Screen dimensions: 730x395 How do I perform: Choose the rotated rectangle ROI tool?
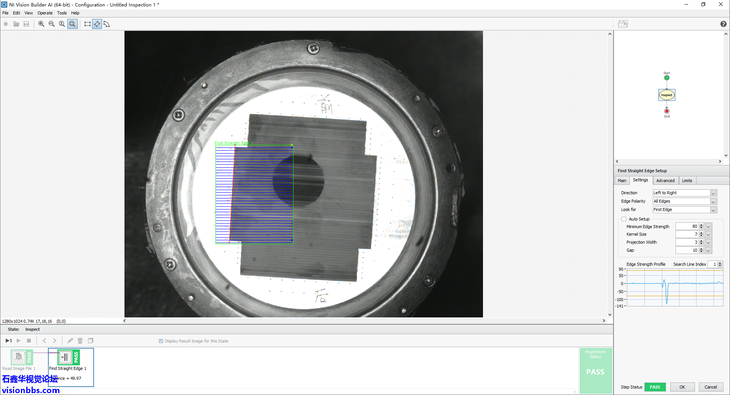point(97,24)
